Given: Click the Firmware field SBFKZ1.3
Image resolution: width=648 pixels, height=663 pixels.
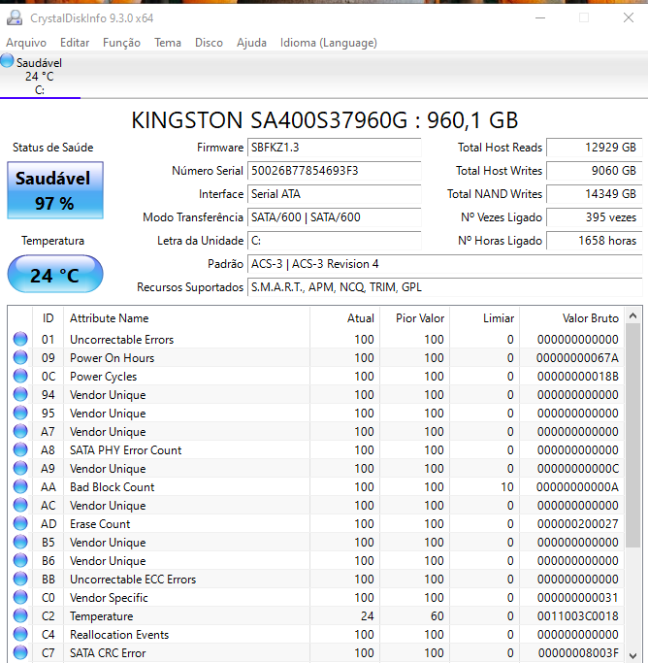Looking at the screenshot, I should [334, 148].
